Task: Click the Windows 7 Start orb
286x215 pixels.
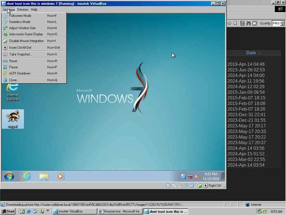Action: (x=9, y=176)
